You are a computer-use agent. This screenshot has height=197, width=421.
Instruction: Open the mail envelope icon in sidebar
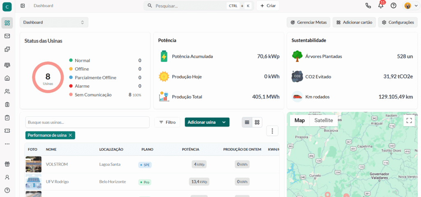point(7,36)
